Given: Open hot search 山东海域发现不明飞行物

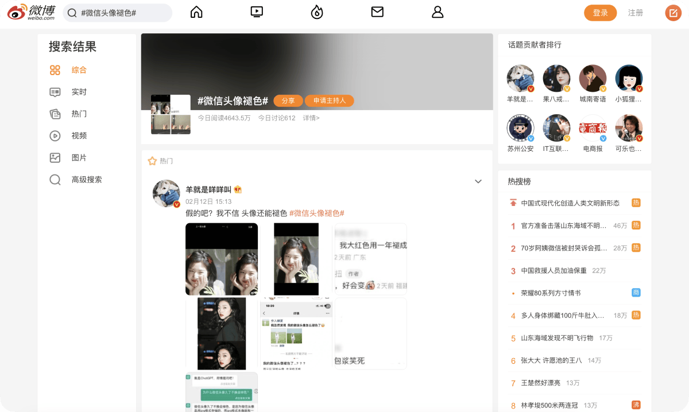Looking at the screenshot, I should pos(557,338).
